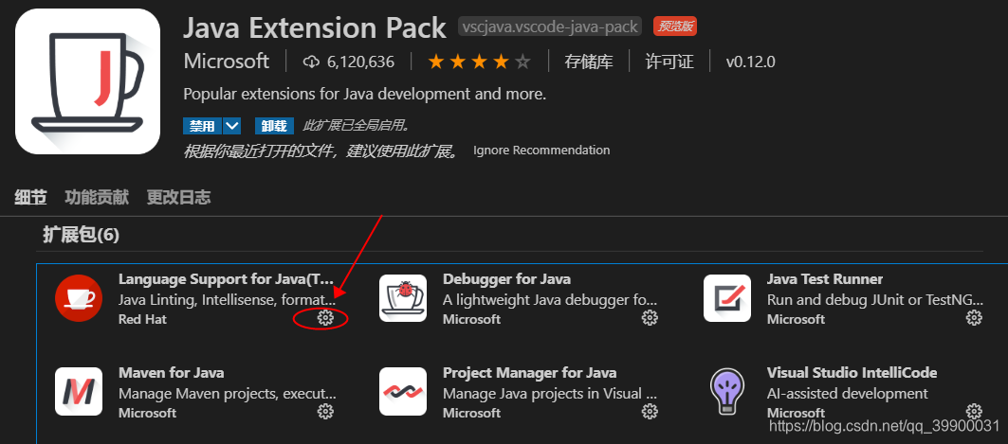Click the Microsoft publisher name
This screenshot has height=444, width=1008.
pyautogui.click(x=227, y=62)
